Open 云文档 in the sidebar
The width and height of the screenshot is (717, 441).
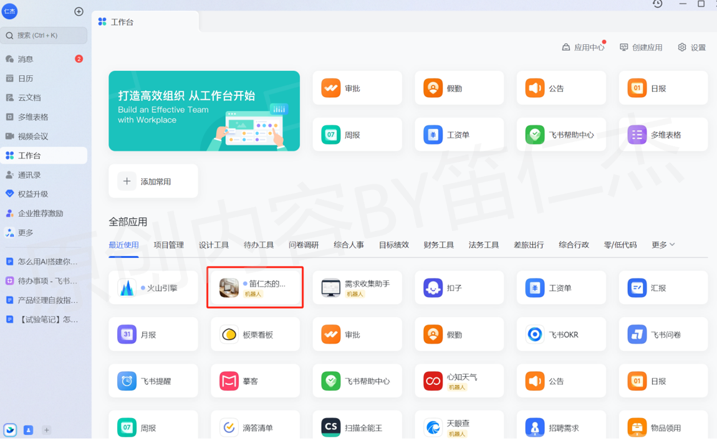(44, 97)
